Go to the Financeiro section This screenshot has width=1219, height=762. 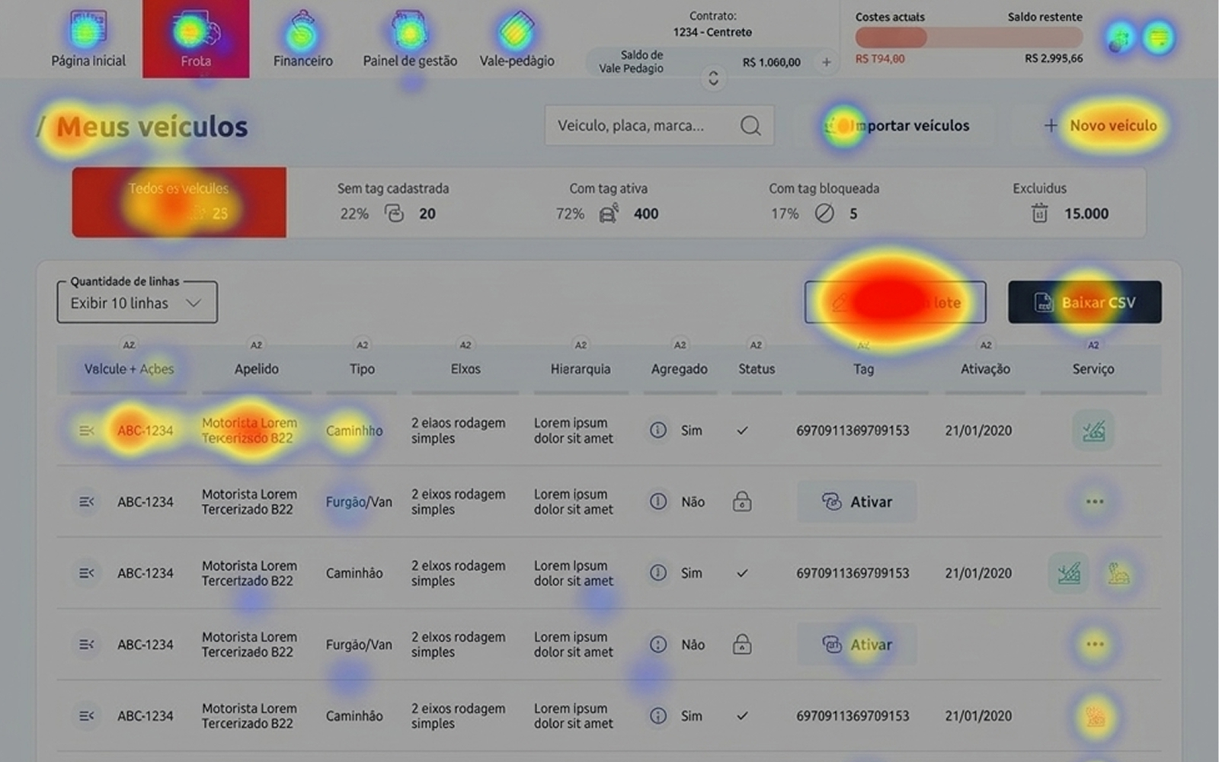(x=302, y=40)
